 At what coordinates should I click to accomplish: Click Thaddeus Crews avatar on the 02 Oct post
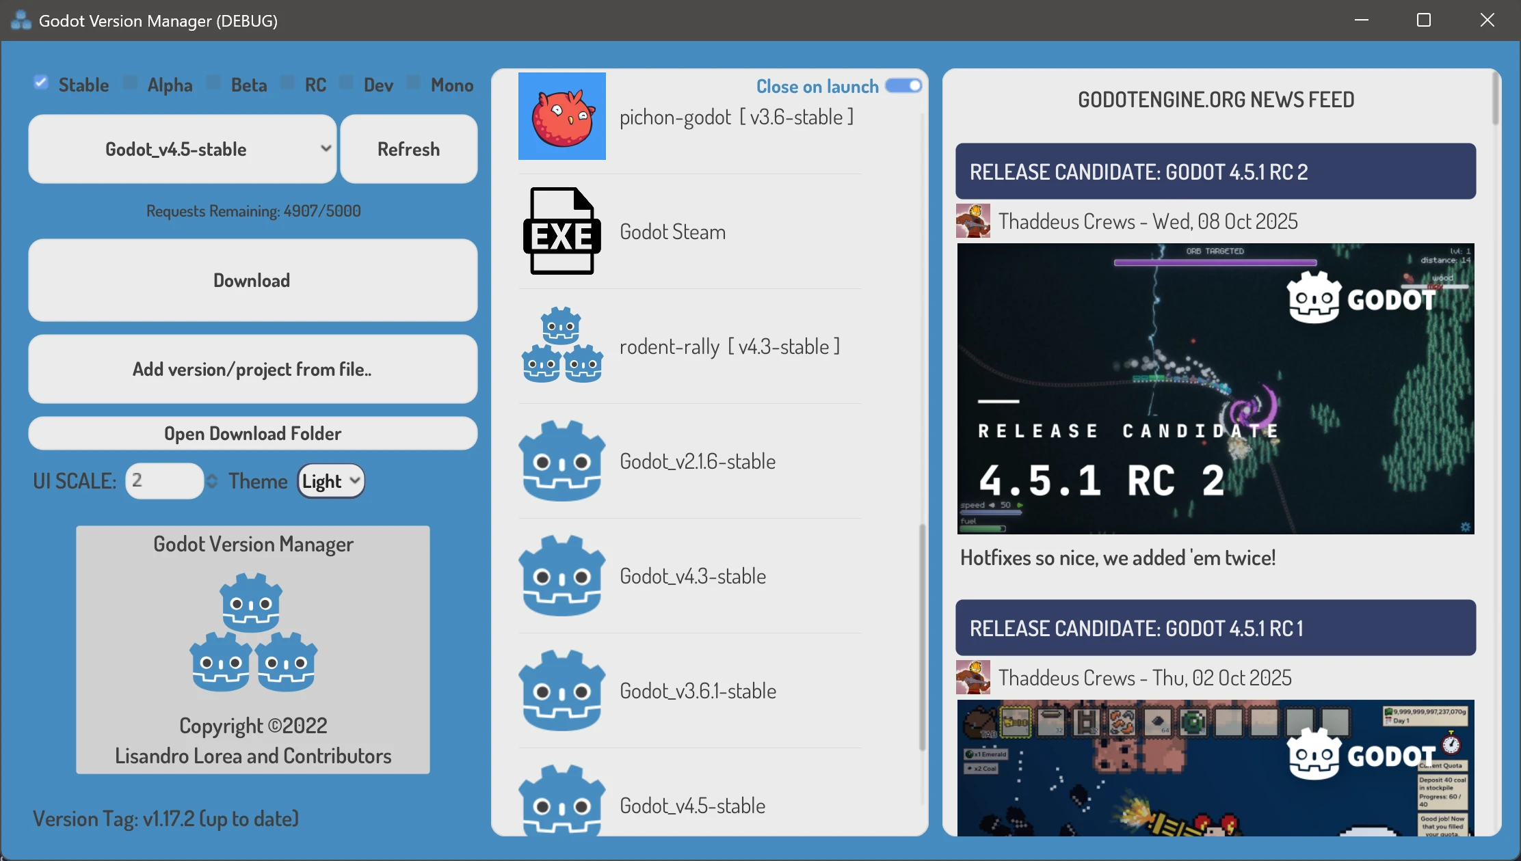973,677
